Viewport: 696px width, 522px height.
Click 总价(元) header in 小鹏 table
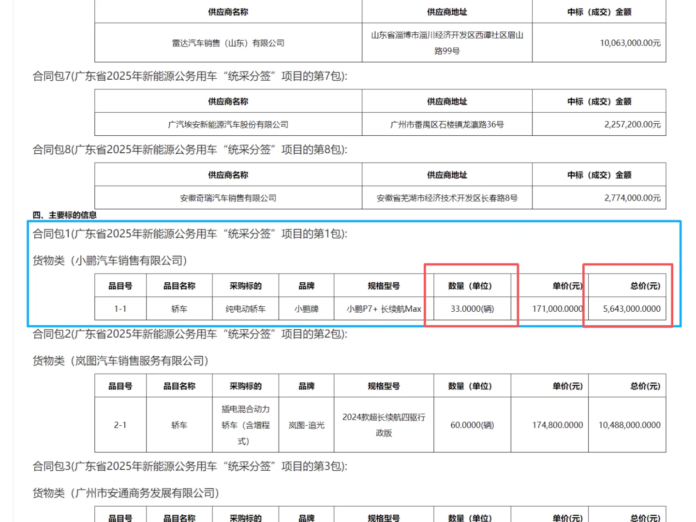(x=645, y=286)
